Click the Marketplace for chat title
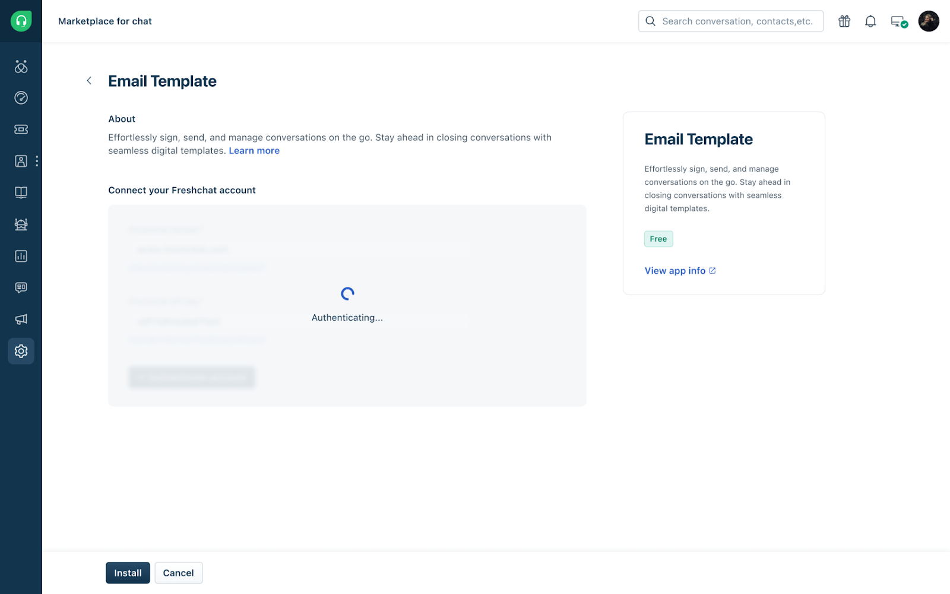 coord(105,21)
